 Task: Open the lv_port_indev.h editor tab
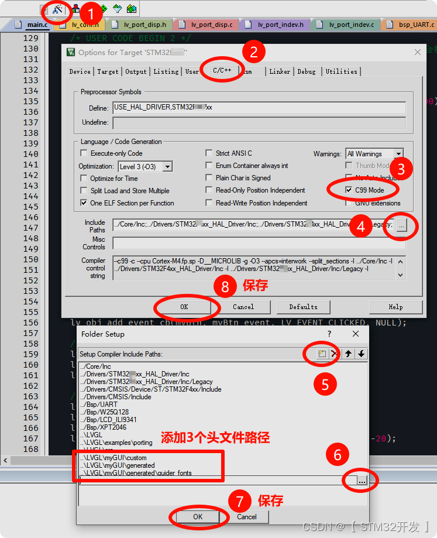(276, 25)
